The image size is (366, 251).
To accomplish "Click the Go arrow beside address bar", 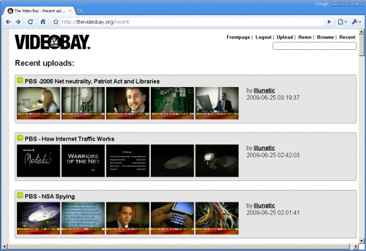I will pos(329,22).
